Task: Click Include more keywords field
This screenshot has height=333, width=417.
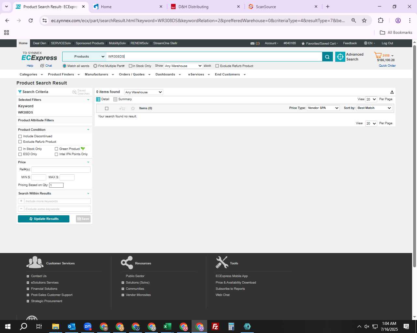Action: pyautogui.click(x=57, y=201)
